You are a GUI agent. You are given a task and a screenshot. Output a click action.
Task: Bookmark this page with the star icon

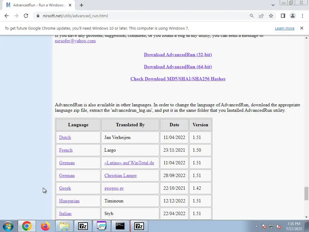coord(271,16)
